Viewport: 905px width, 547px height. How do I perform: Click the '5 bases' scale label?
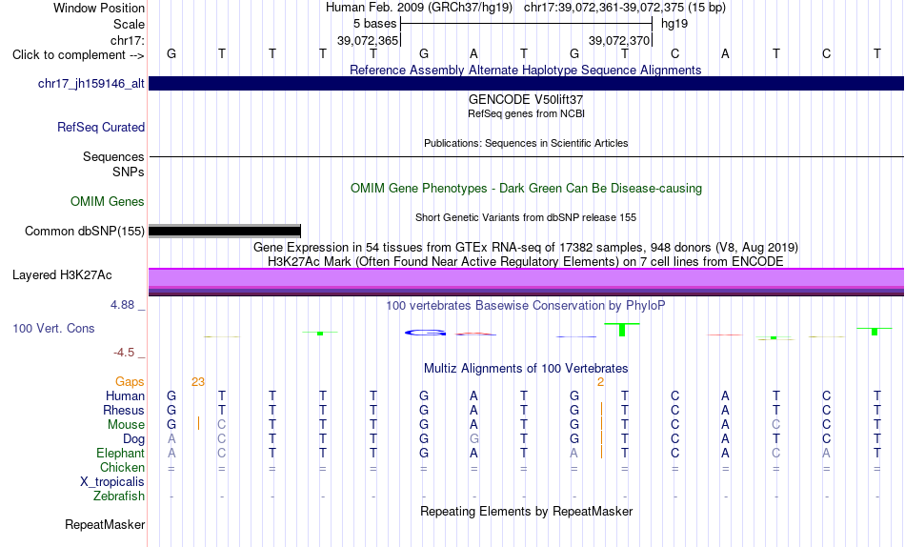pos(374,24)
